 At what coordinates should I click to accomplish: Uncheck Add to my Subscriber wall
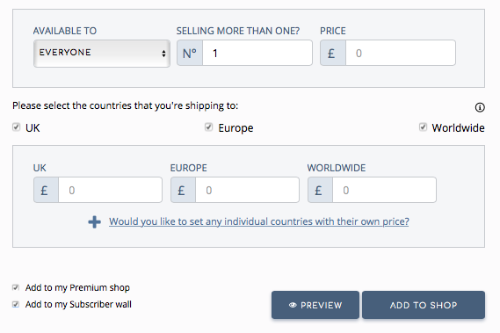point(16,304)
